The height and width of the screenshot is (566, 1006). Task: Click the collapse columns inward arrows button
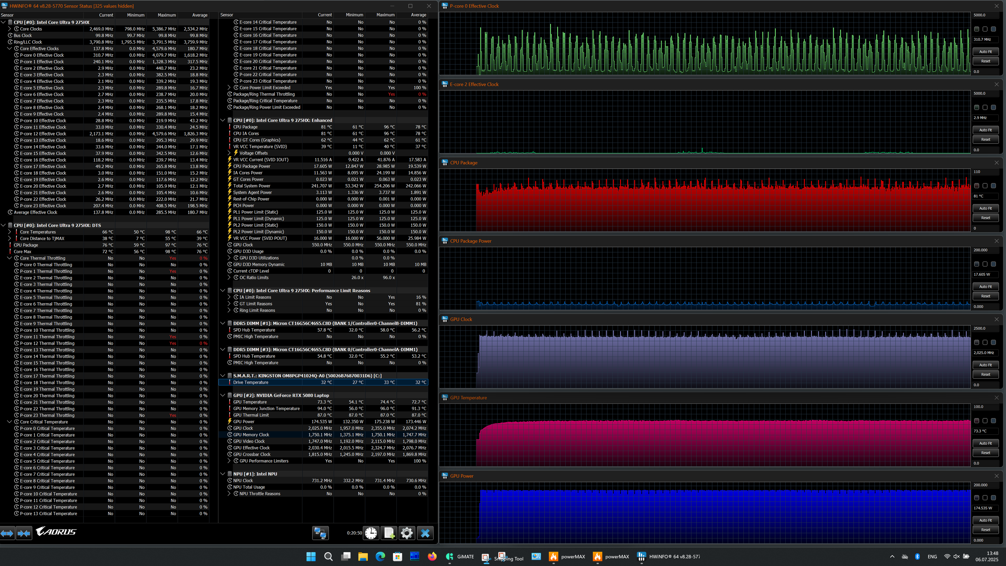24,533
